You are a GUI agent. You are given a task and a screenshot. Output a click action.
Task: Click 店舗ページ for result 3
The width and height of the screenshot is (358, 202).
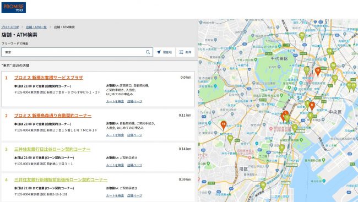[x=134, y=165]
